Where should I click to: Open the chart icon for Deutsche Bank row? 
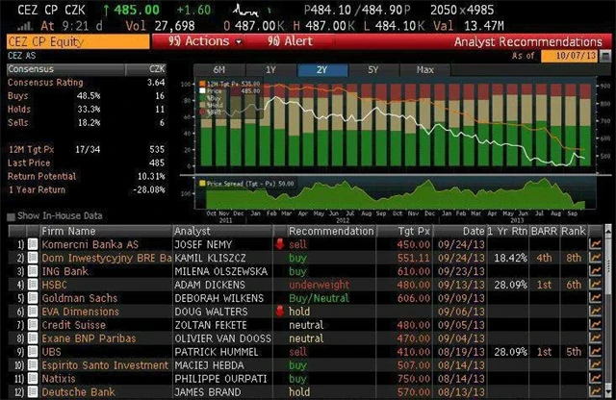tap(595, 393)
